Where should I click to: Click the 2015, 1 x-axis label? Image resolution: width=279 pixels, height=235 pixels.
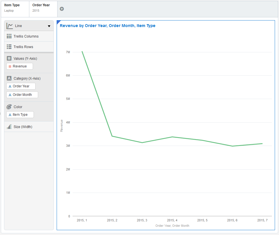tap(82, 220)
